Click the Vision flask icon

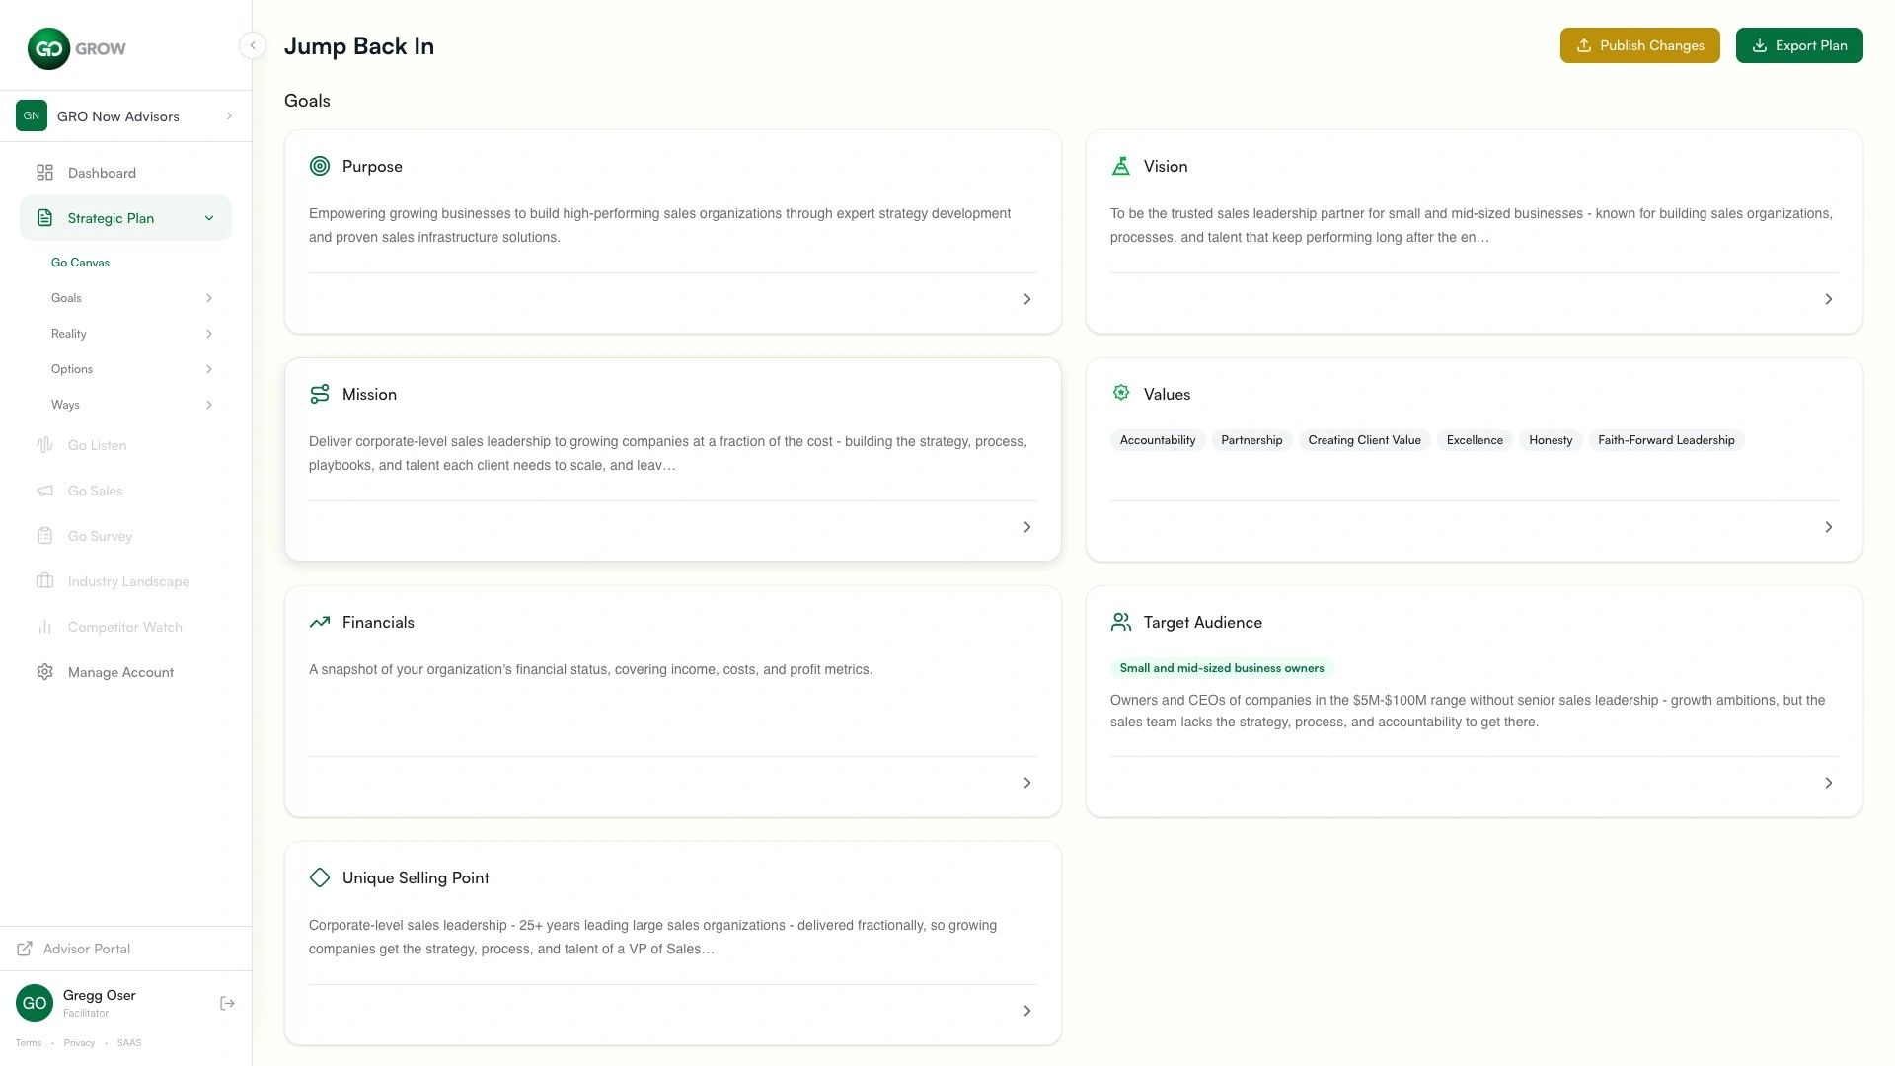(1121, 166)
